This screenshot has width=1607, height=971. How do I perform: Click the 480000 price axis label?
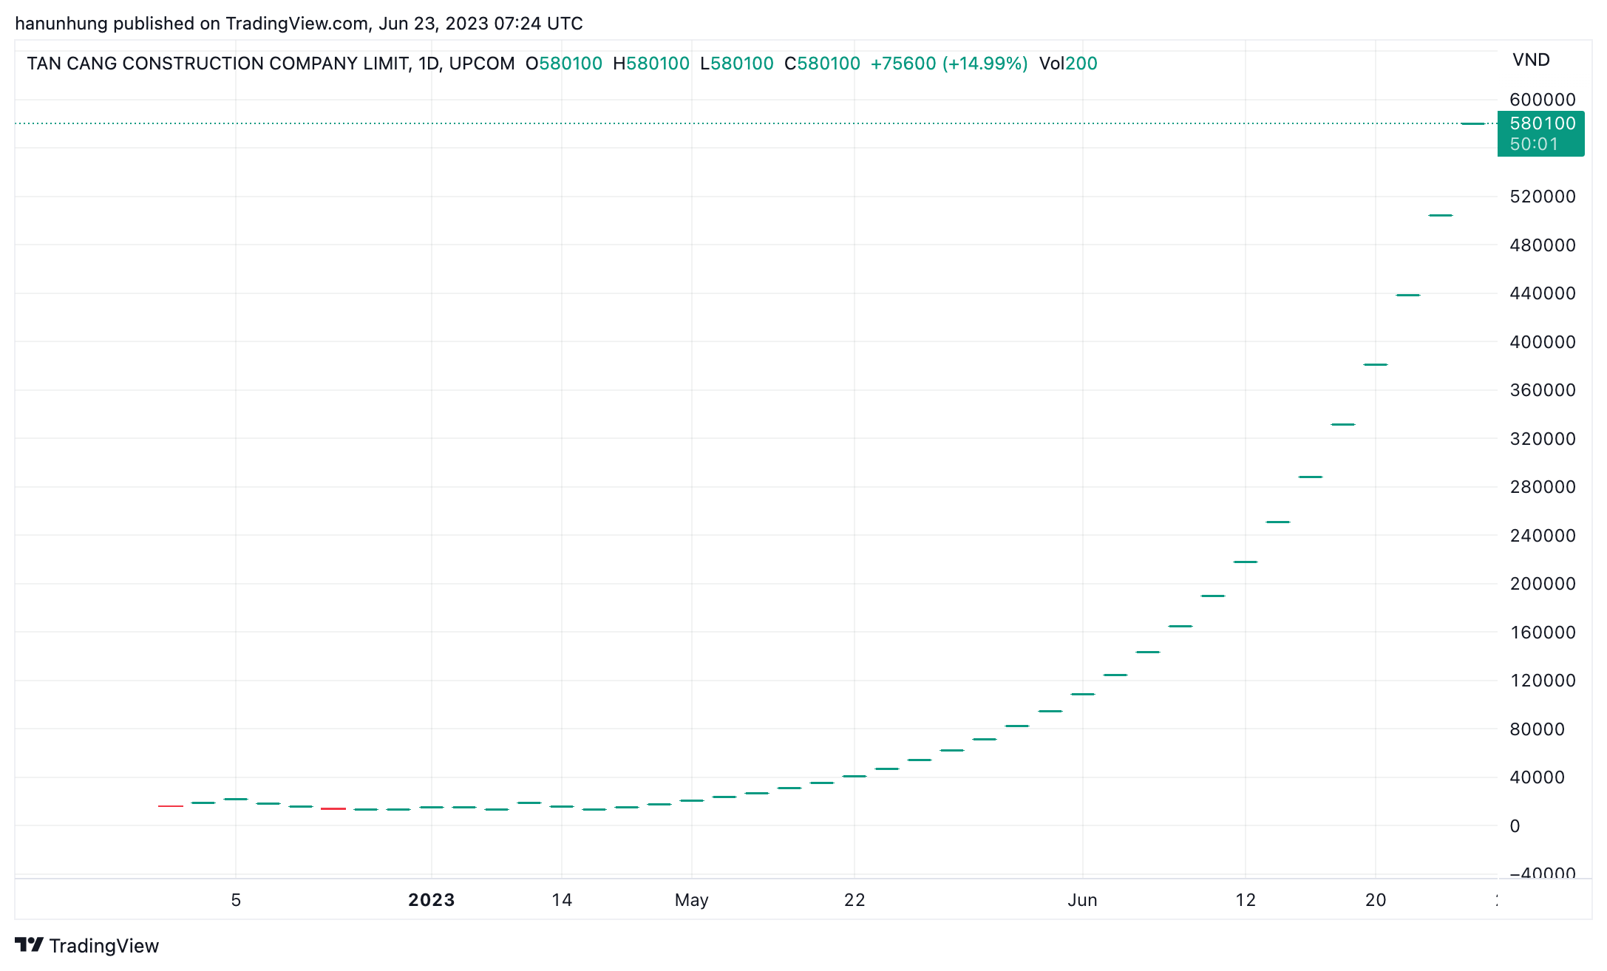point(1543,245)
